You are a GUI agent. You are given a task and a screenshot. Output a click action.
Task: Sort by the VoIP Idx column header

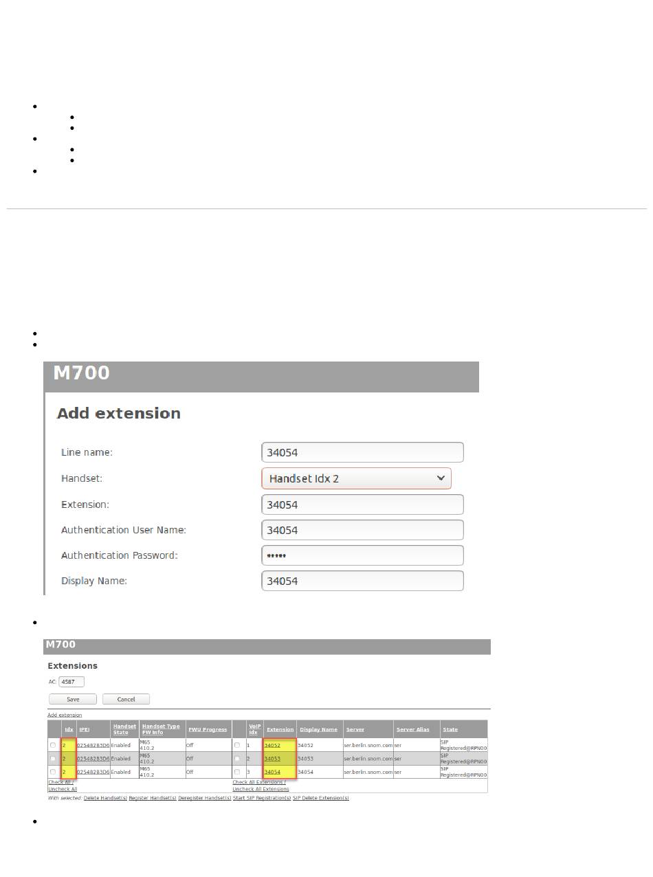tap(254, 729)
